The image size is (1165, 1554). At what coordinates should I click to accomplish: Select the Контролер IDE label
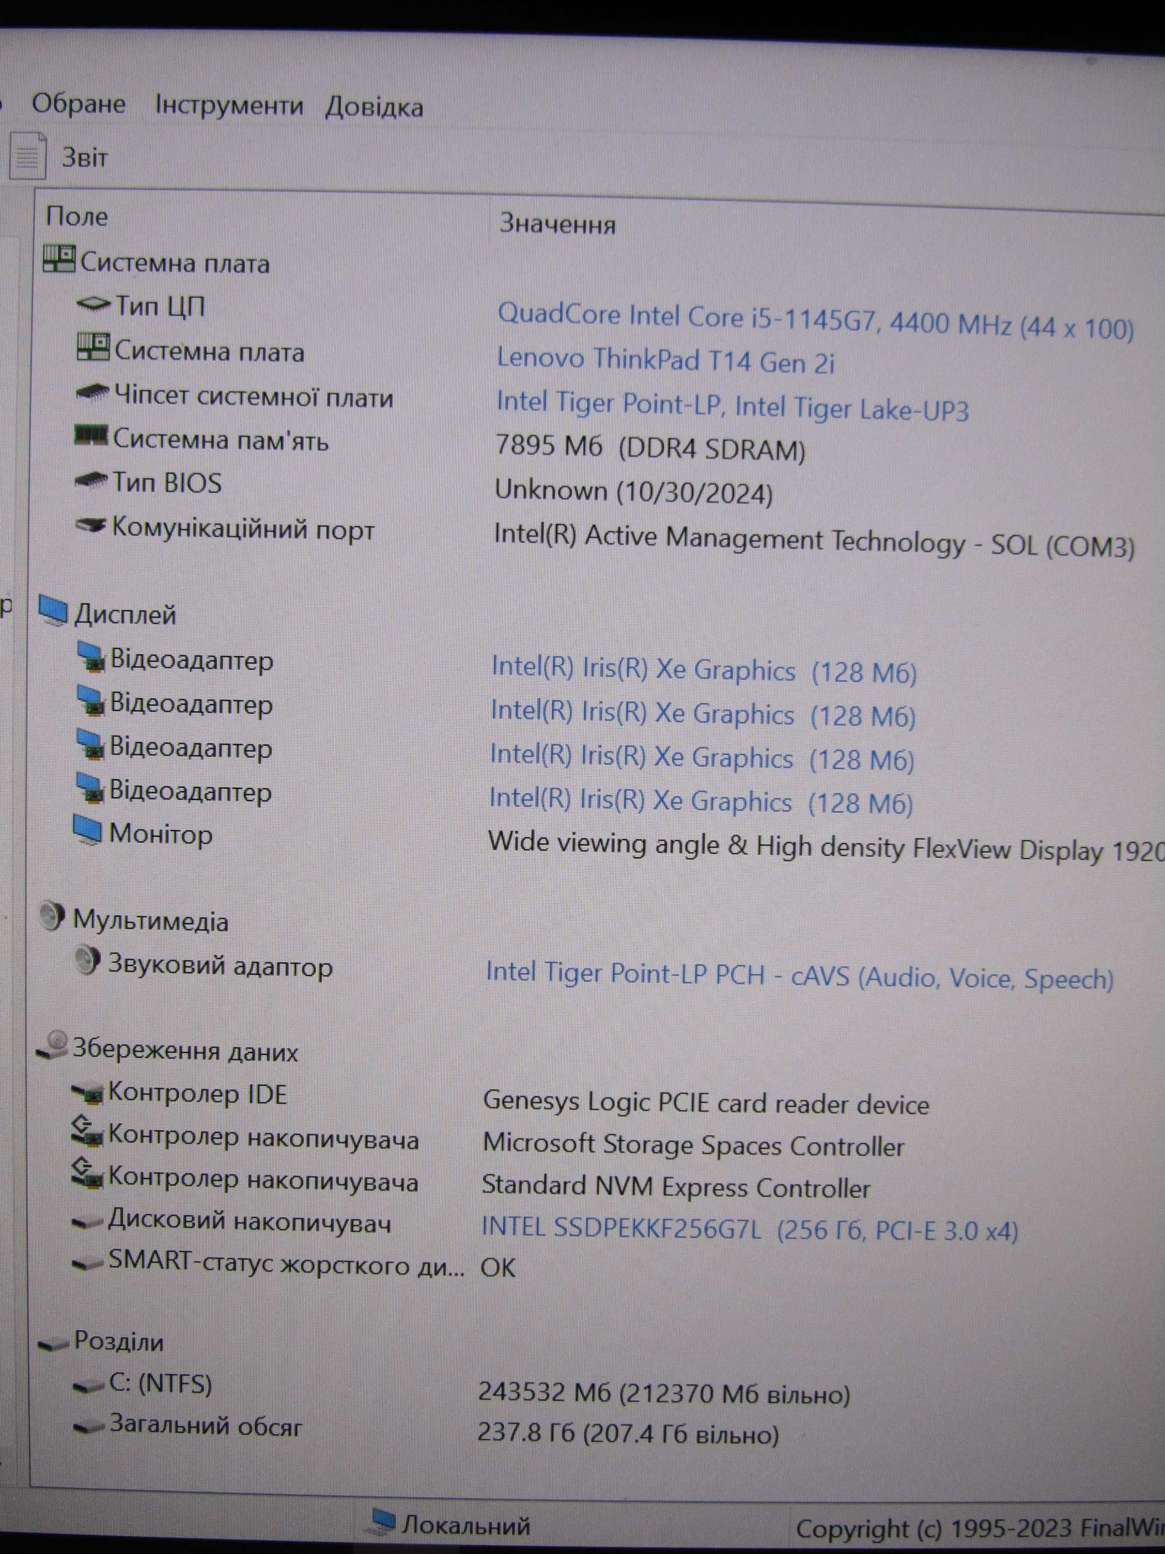[197, 1093]
